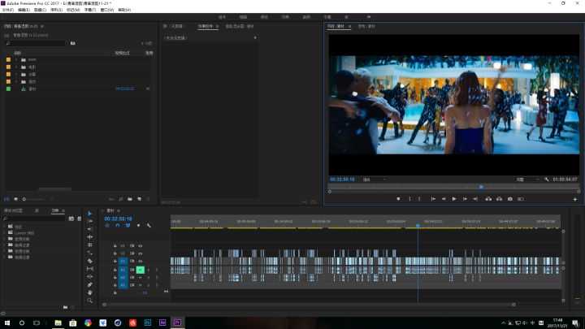Toggle track output eye on top video track
This screenshot has height=329, width=585.
(x=141, y=245)
